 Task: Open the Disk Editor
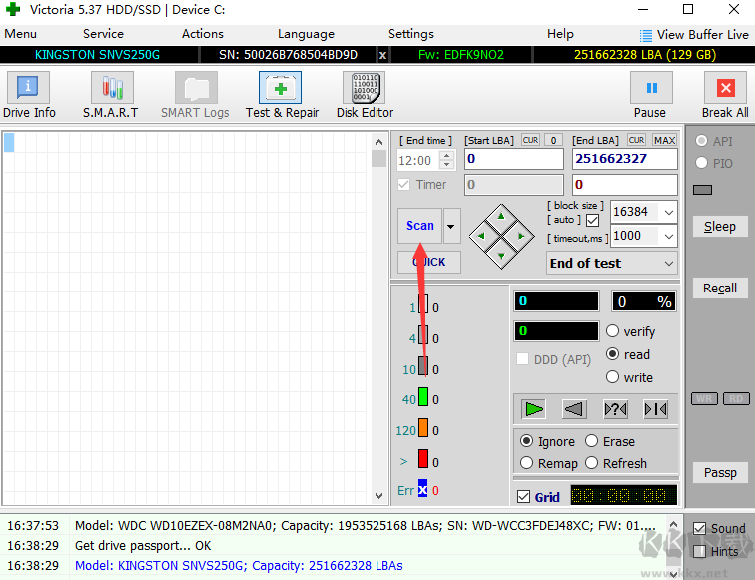pyautogui.click(x=365, y=96)
